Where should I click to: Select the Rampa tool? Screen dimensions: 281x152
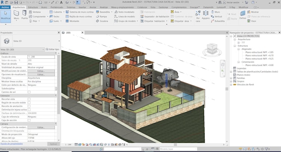click(x=102, y=17)
